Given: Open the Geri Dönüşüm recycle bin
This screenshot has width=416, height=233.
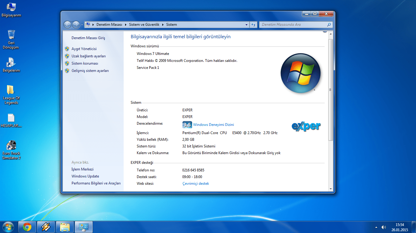Looking at the screenshot, I should tap(11, 39).
